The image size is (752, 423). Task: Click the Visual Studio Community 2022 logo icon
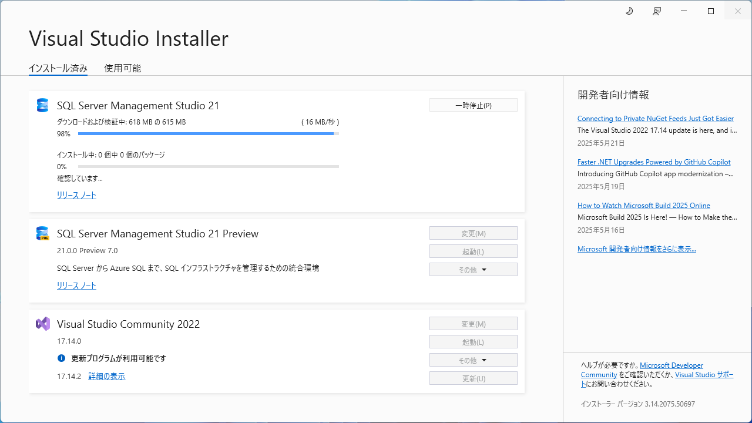tap(43, 324)
